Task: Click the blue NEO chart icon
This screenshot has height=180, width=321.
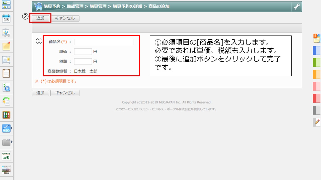Action: tap(6, 128)
